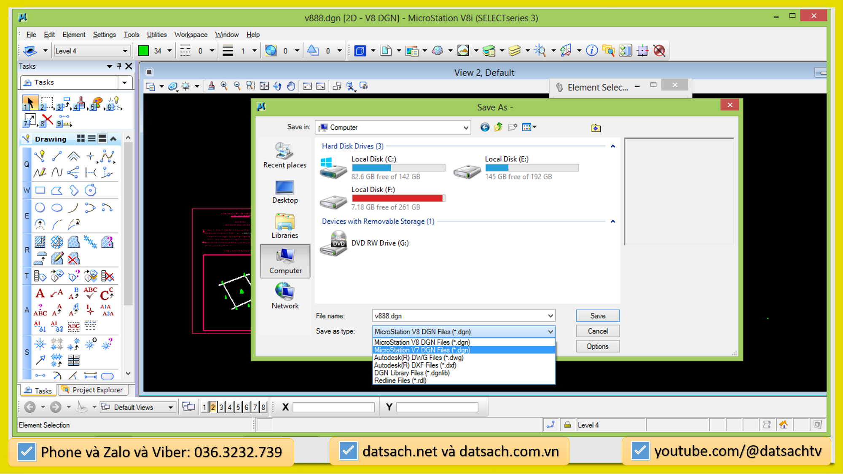This screenshot has height=474, width=843.
Task: Click the Fit View icon in view toolbar
Action: (264, 86)
